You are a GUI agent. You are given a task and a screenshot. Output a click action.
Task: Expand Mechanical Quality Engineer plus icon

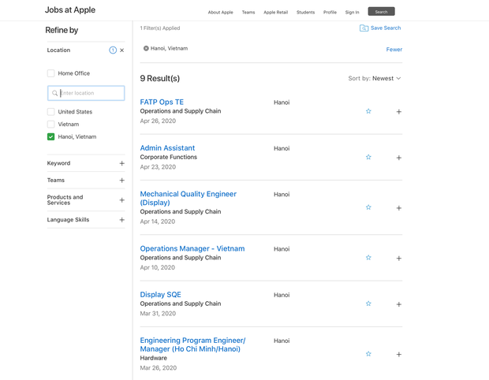(398, 208)
